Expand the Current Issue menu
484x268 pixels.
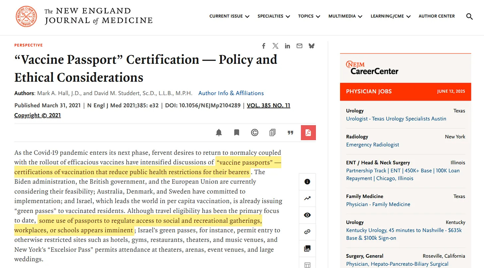(x=229, y=16)
